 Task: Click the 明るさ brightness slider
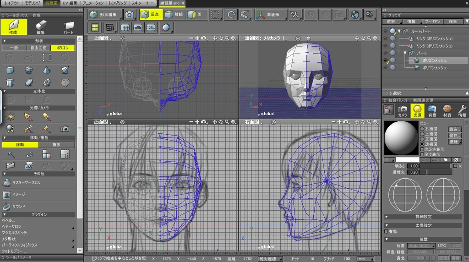pos(434,166)
